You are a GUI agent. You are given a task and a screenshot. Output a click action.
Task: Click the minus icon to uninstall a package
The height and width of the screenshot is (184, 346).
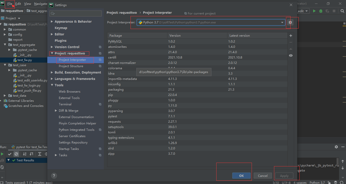[291, 42]
